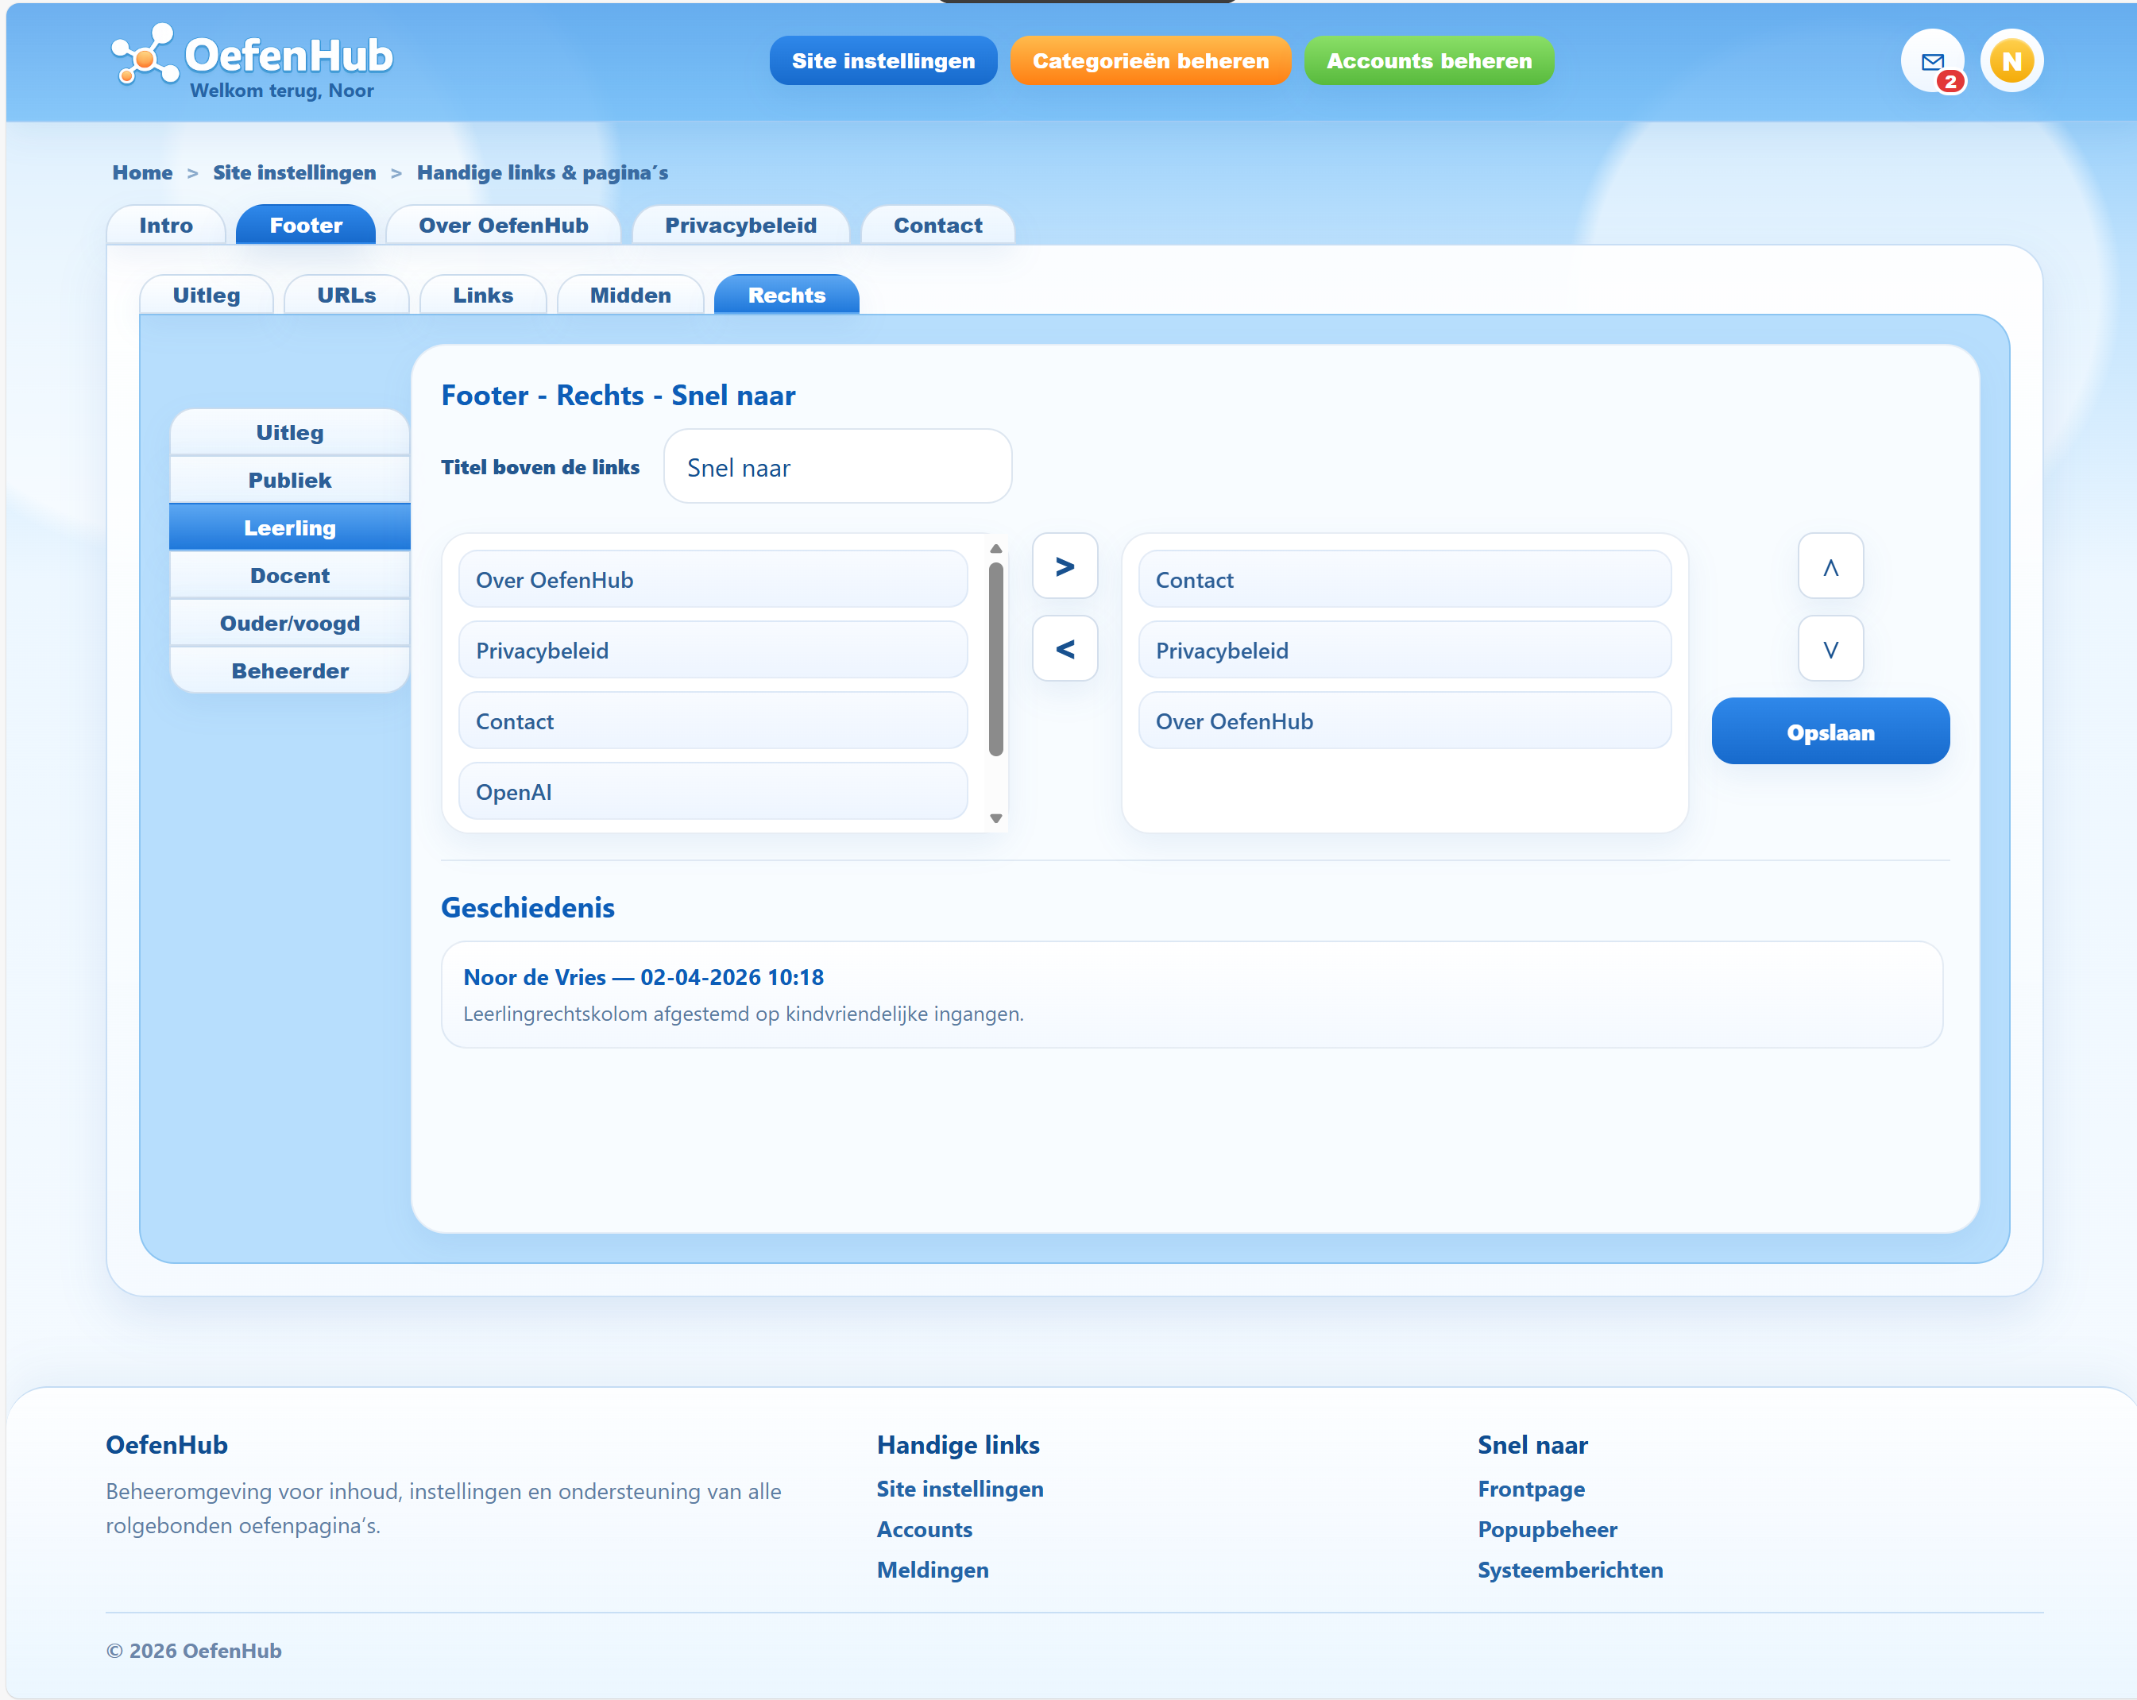The height and width of the screenshot is (1700, 2137).
Task: Open Site instellingen in the top navigation
Action: click(x=882, y=60)
